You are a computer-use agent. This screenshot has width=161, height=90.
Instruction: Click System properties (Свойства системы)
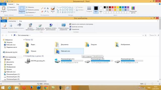tap(76, 27)
